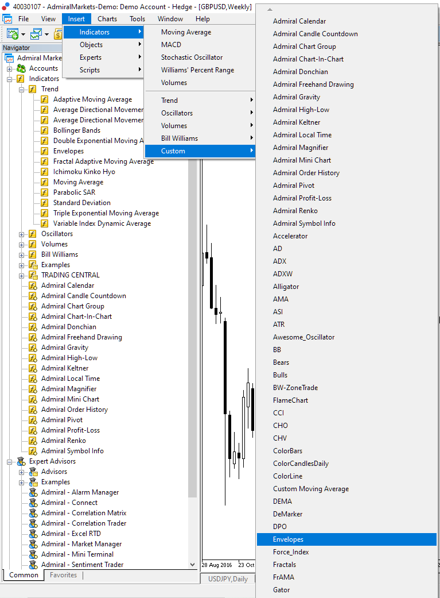Click the Advisors folder icon
440x598 pixels.
(33, 472)
